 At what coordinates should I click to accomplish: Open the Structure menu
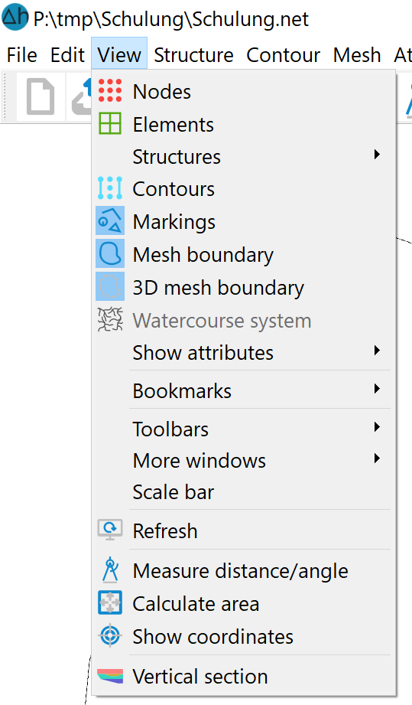[x=193, y=55]
